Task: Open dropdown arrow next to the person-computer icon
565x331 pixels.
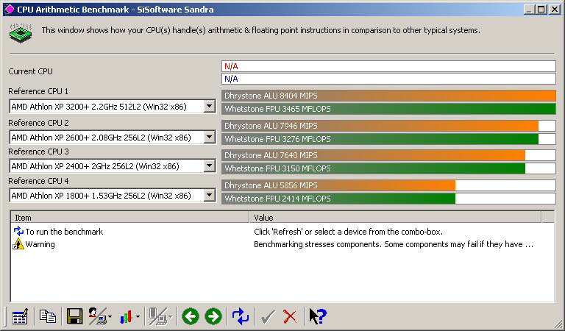Action: pos(110,317)
